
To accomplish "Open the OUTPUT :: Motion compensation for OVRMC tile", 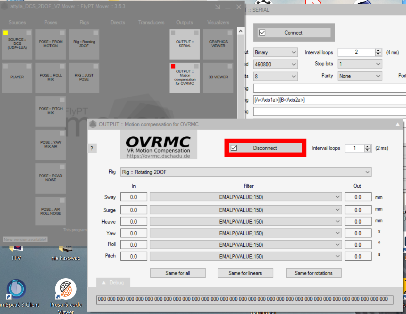I will 185,77.
